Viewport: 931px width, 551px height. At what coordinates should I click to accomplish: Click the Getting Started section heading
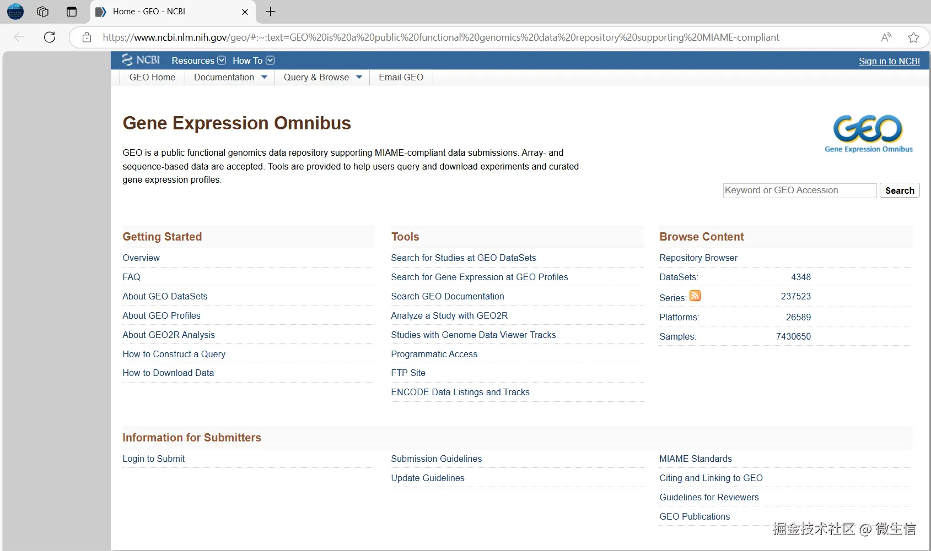[x=162, y=237]
